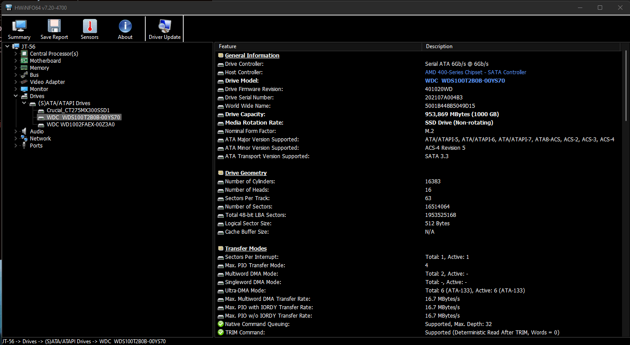Expand the Memory tree node
Viewport: 630px width, 345px height.
[x=16, y=68]
